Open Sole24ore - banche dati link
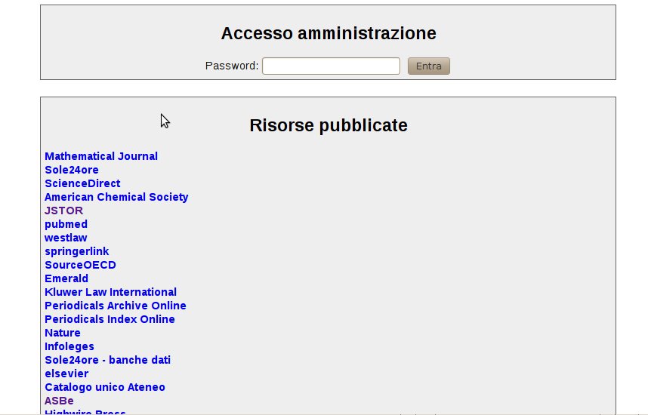Screen dimensions: 648x415 pos(107,360)
